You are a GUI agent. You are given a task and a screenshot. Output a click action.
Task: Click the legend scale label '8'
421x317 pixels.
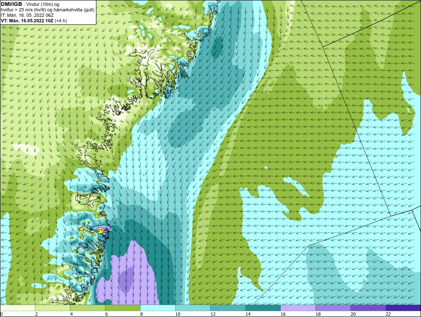[x=141, y=314]
